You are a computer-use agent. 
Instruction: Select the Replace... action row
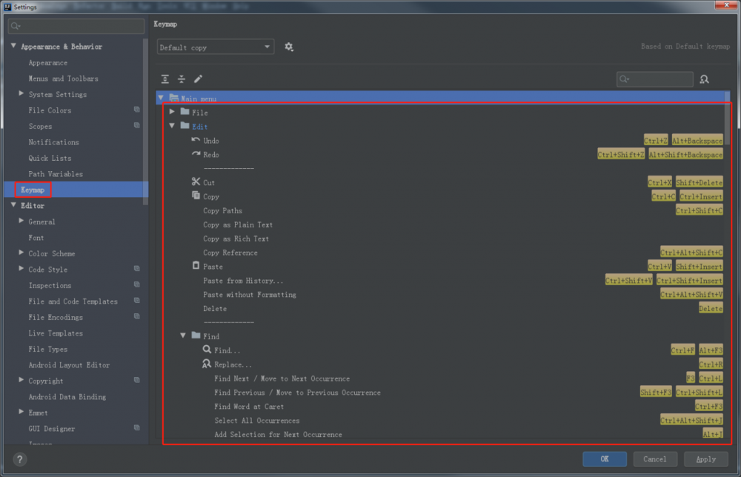coord(443,364)
